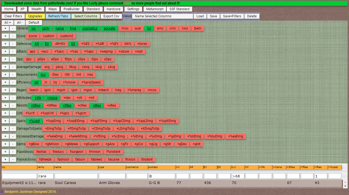Add all General columns with plus
This screenshot has width=349, height=195.
pos(5,28)
